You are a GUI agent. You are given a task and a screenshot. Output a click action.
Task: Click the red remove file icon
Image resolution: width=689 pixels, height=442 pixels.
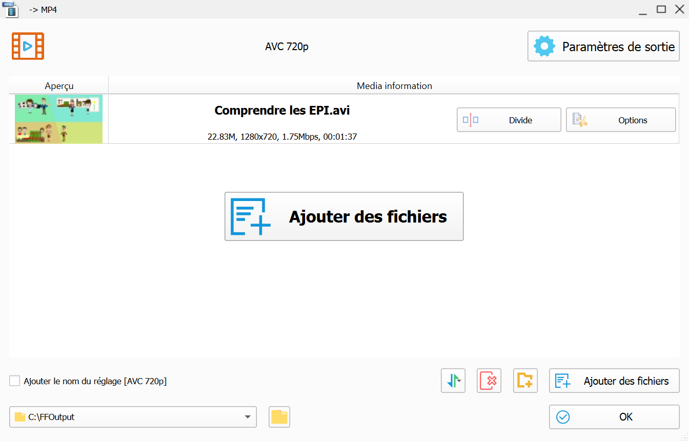(x=489, y=381)
